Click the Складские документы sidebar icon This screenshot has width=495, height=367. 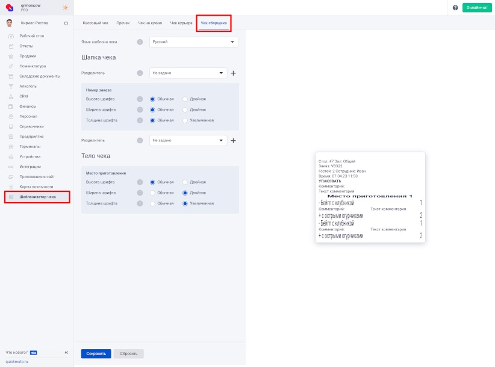(11, 76)
